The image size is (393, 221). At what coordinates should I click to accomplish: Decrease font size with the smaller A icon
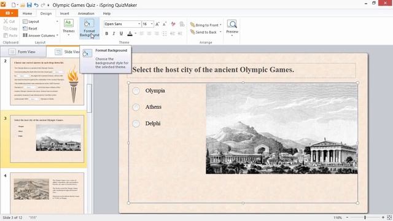tap(165, 24)
